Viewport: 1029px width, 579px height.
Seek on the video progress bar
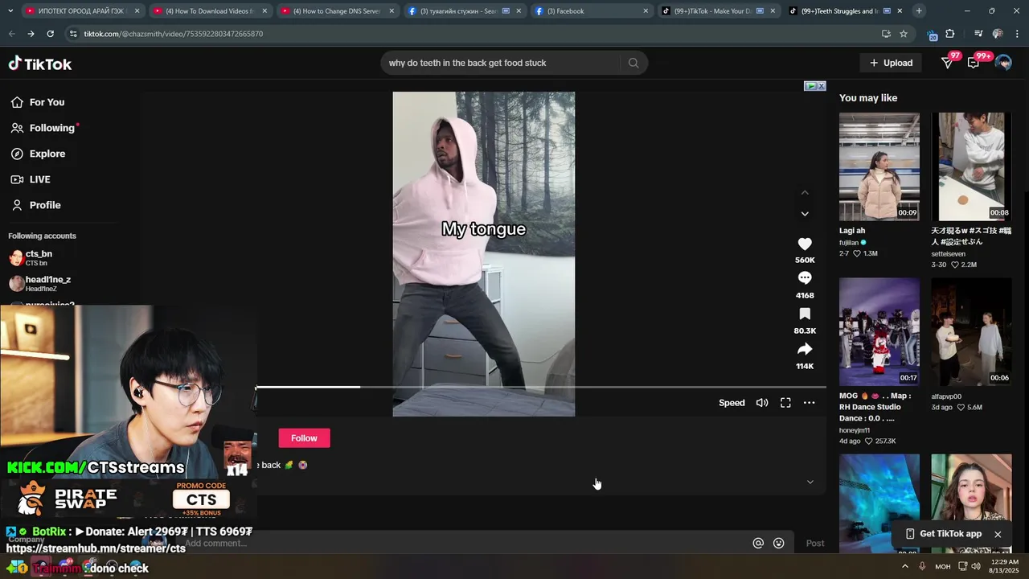pyautogui.click(x=540, y=387)
